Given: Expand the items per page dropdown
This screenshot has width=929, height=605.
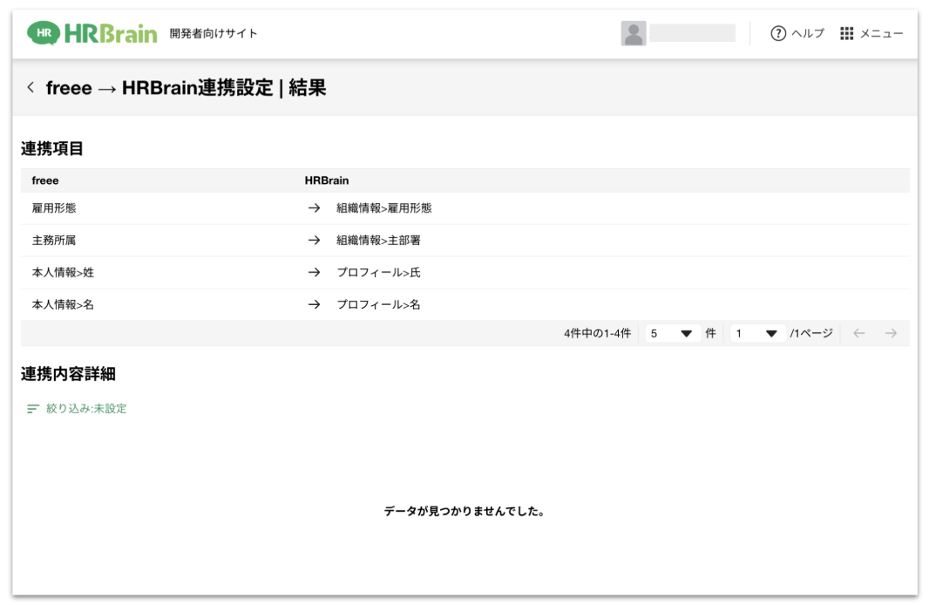Looking at the screenshot, I should [x=673, y=333].
